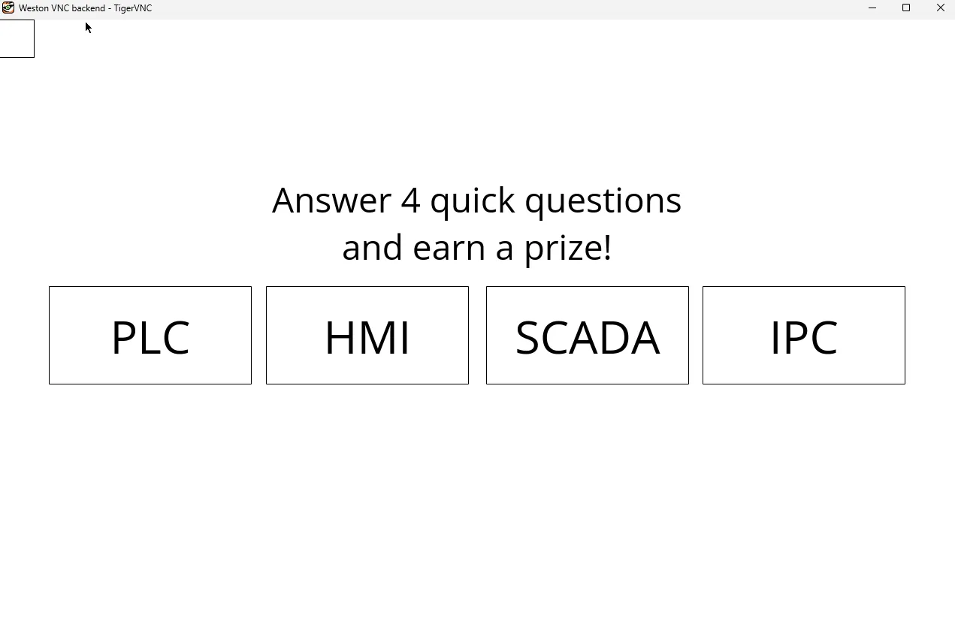
Task: Click the answer box starting with letter I
Action: (804, 335)
